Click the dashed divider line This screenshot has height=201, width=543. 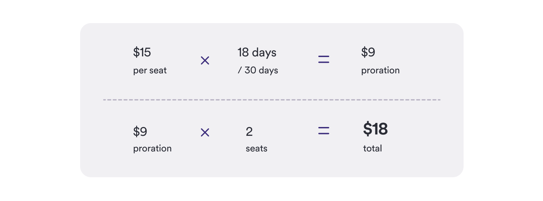(271, 100)
